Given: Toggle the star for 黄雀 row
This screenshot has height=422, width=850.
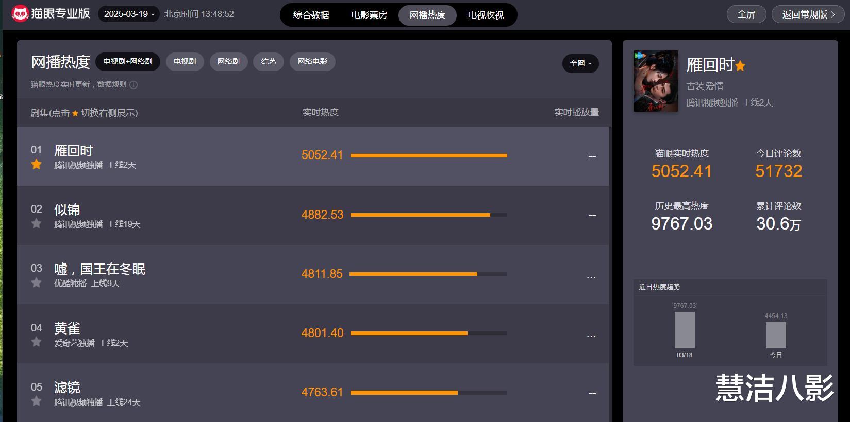Looking at the screenshot, I should coord(36,342).
